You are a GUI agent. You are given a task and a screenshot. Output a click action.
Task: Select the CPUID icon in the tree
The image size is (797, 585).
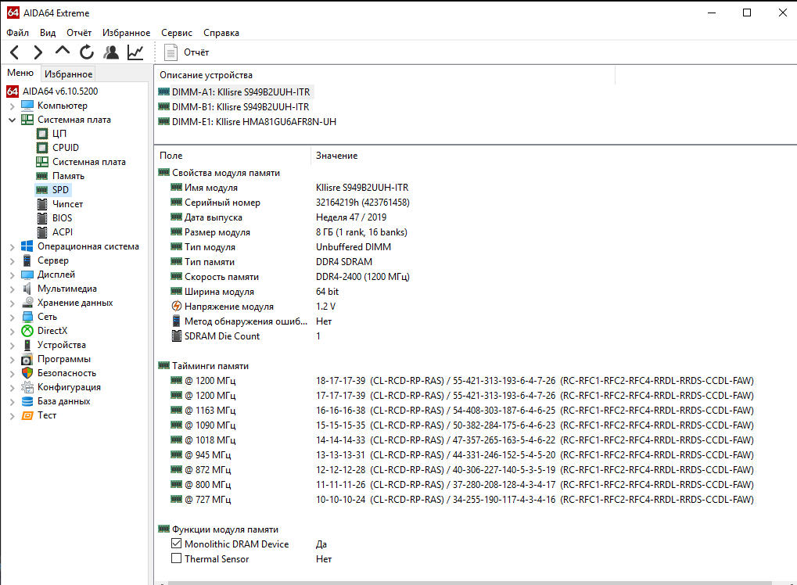pyautogui.click(x=42, y=148)
